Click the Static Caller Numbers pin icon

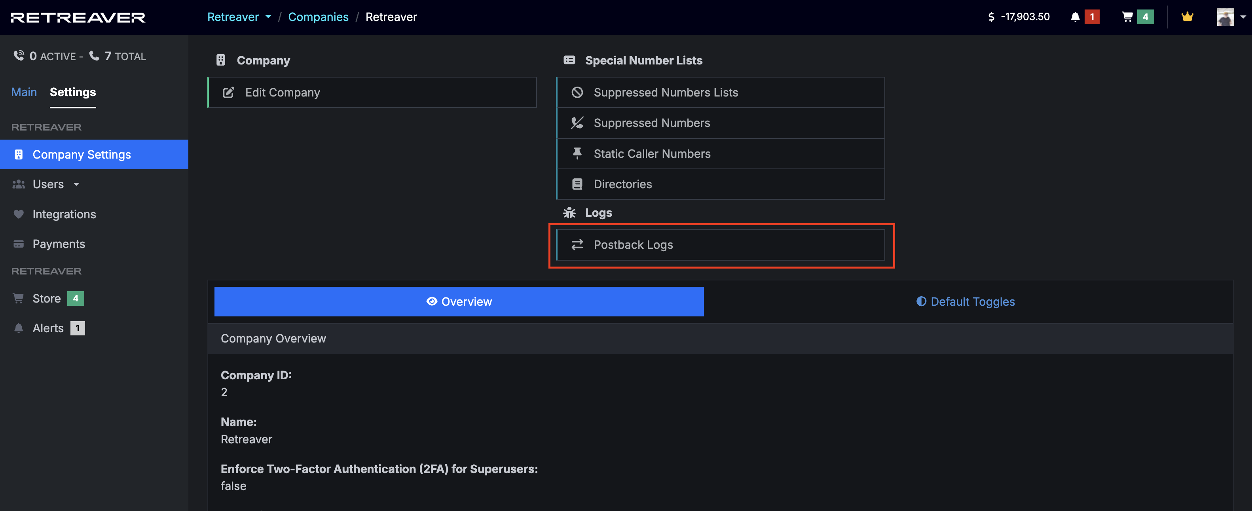pos(577,153)
